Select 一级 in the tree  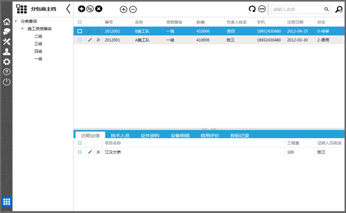(38, 59)
